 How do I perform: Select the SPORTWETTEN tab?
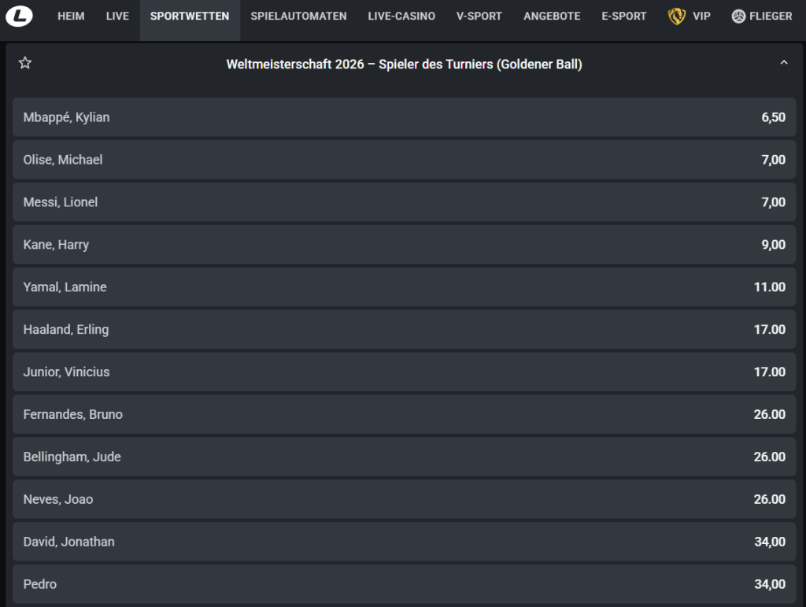click(x=190, y=17)
